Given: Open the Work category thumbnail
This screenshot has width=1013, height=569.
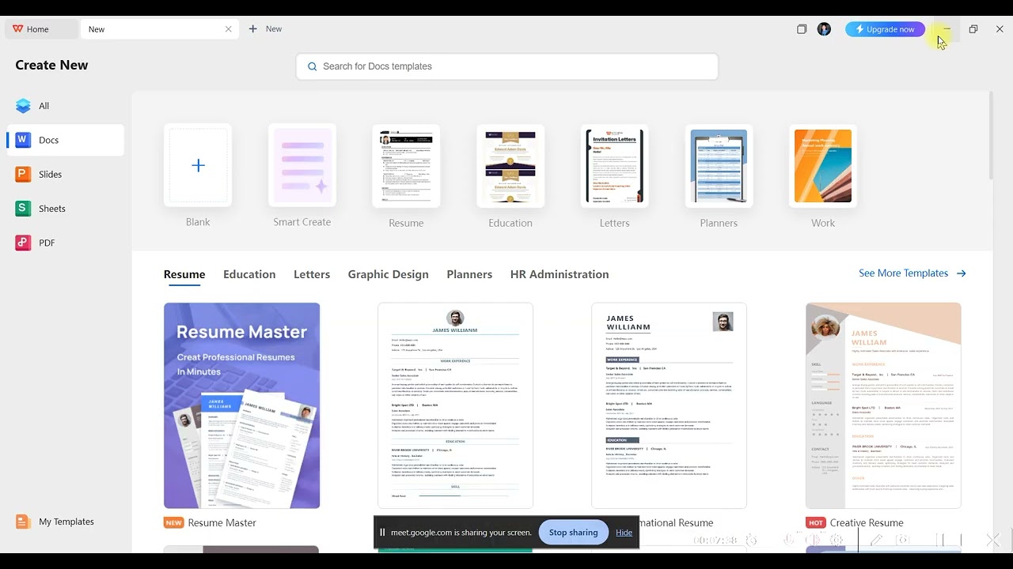Looking at the screenshot, I should [x=823, y=166].
